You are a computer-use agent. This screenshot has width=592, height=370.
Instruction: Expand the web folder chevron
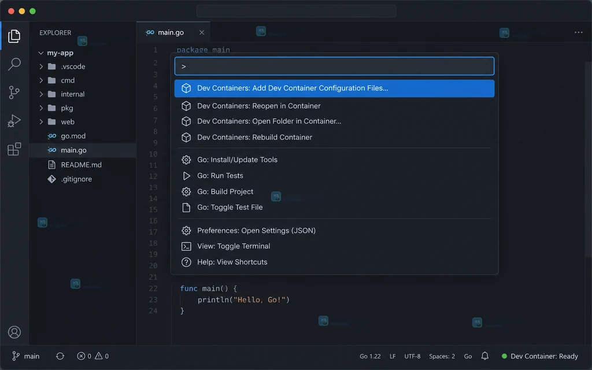point(41,121)
